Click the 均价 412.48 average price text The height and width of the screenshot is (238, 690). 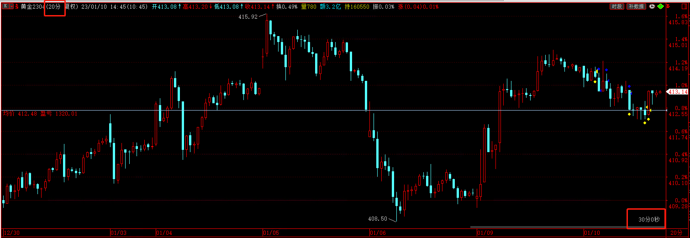[20, 113]
